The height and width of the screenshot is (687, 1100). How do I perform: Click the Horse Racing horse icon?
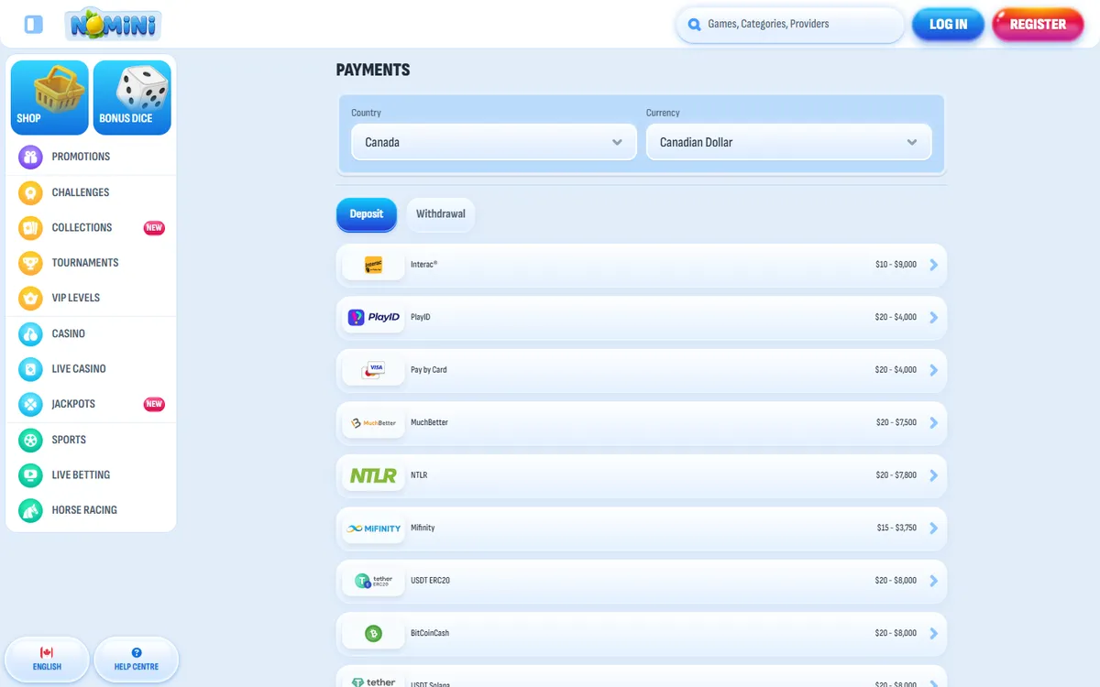pyautogui.click(x=30, y=510)
